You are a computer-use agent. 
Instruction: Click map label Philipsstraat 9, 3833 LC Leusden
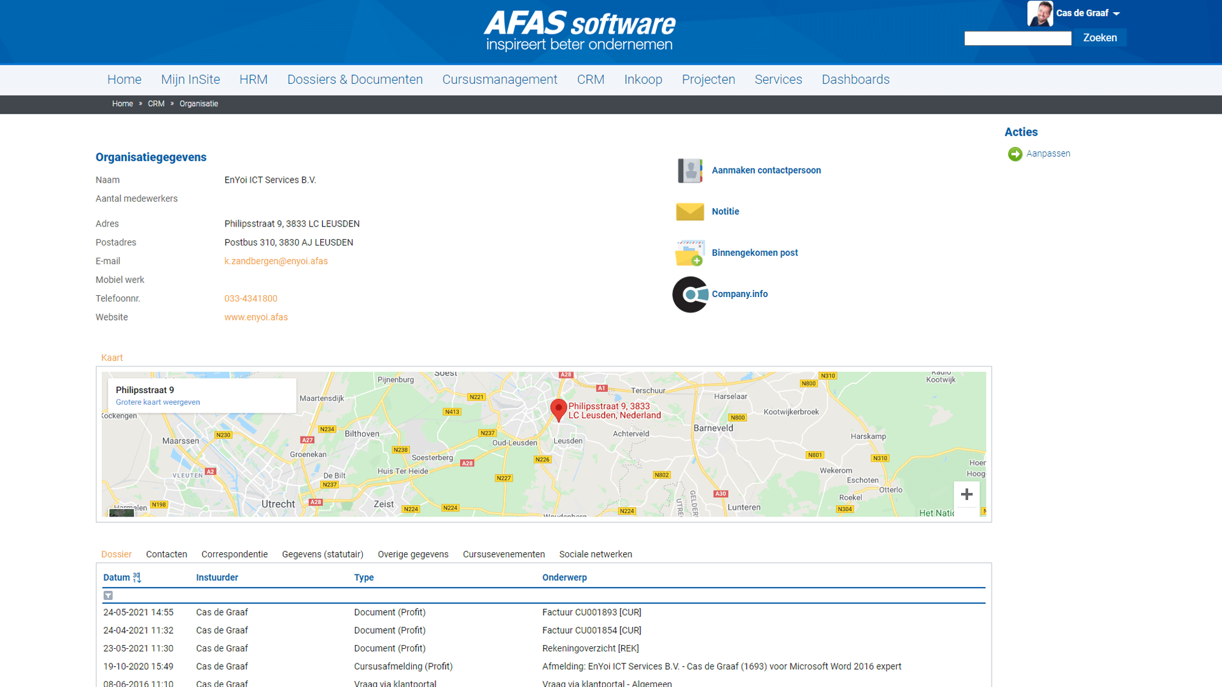[614, 411]
